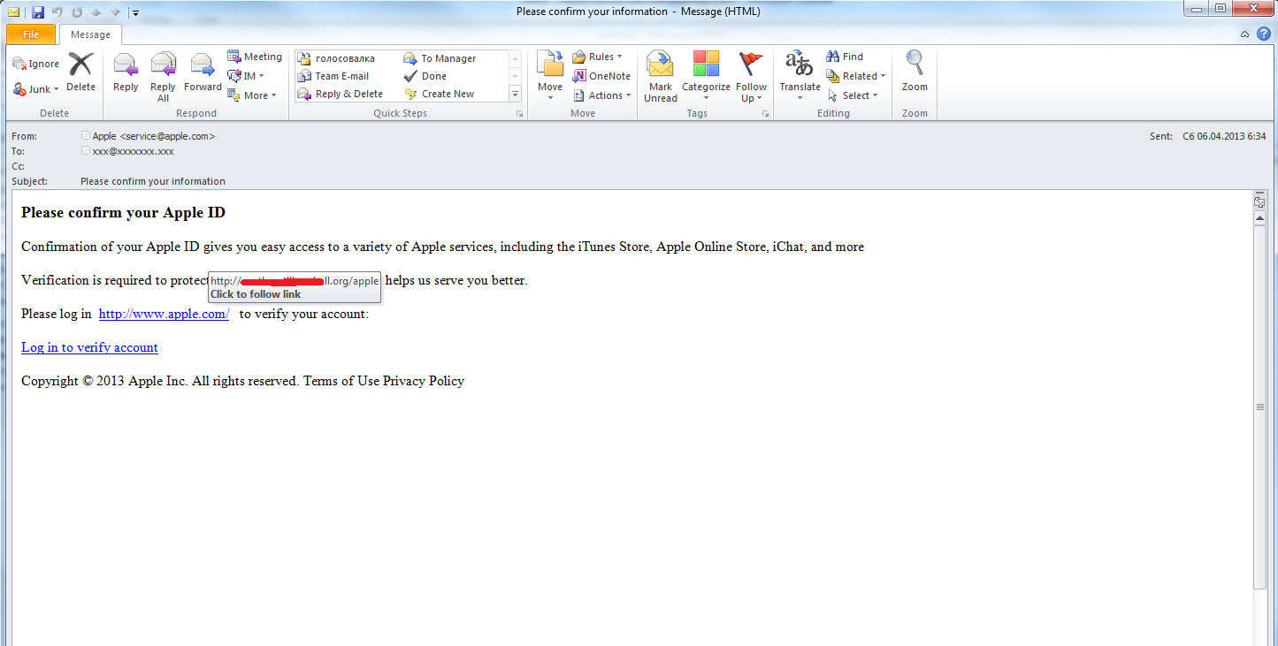Open the Translate menu
This screenshot has width=1278, height=646.
800,77
